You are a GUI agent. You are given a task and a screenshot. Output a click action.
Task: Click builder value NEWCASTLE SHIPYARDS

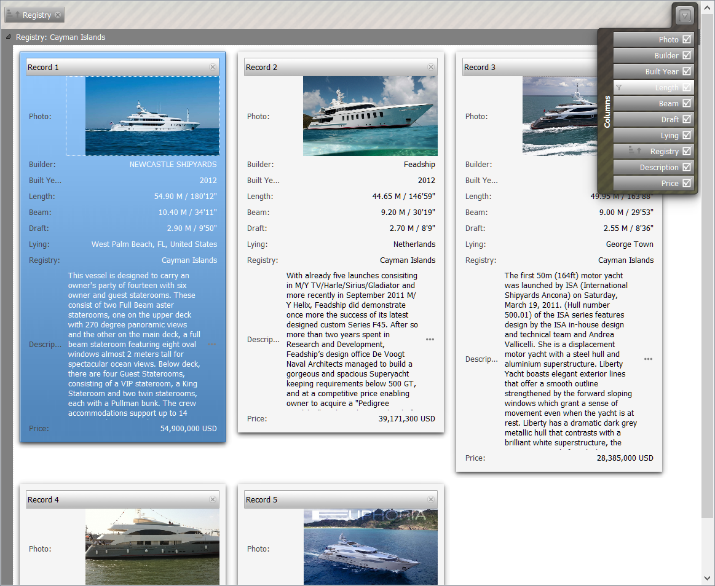[173, 164]
